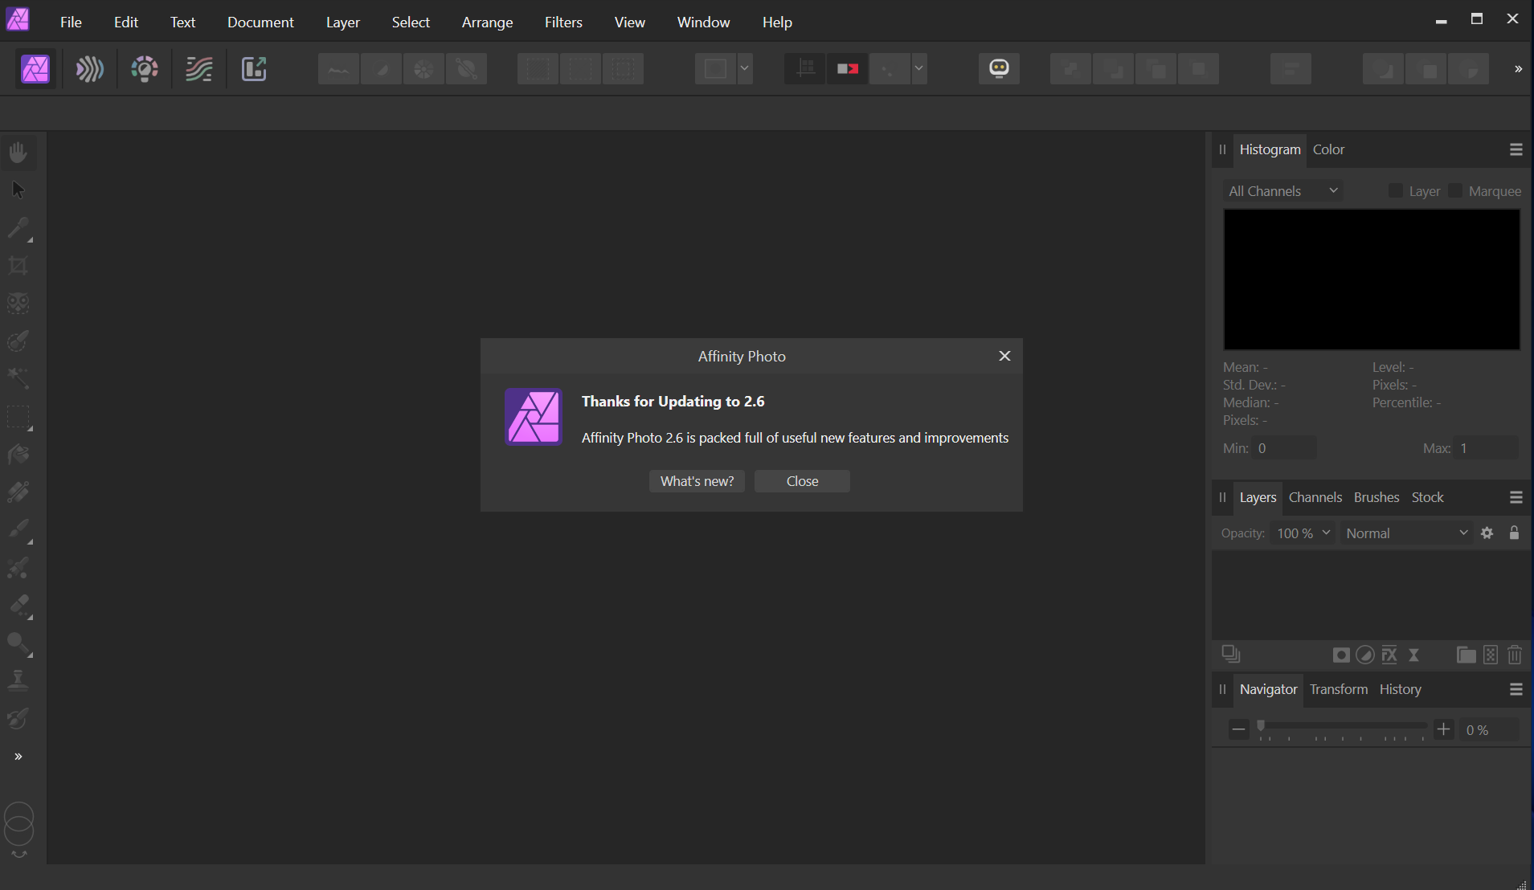Click the histogram Min input field
Screen dimensions: 1534x890
(x=1285, y=448)
